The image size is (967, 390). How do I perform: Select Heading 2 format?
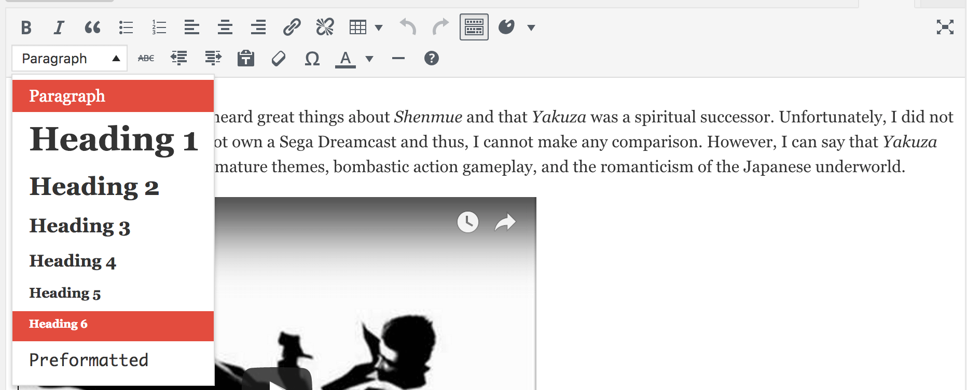pyautogui.click(x=113, y=186)
